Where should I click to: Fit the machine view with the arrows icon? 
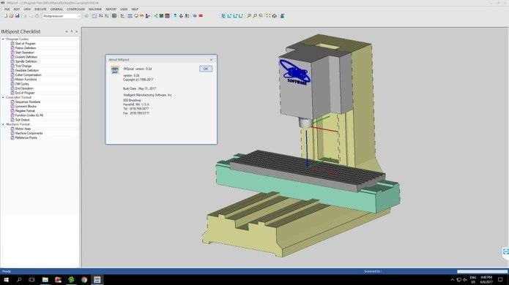click(x=269, y=16)
